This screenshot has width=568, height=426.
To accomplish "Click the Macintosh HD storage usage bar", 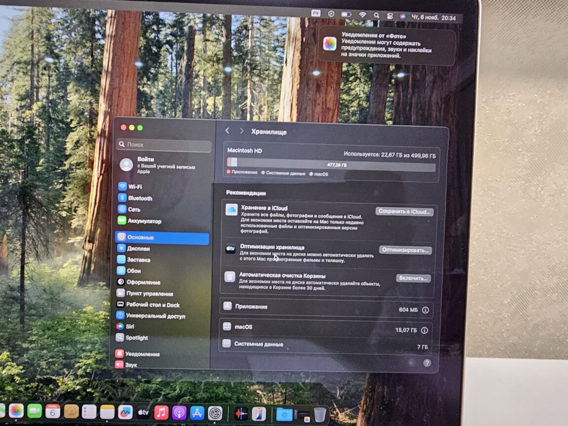I will click(x=331, y=165).
